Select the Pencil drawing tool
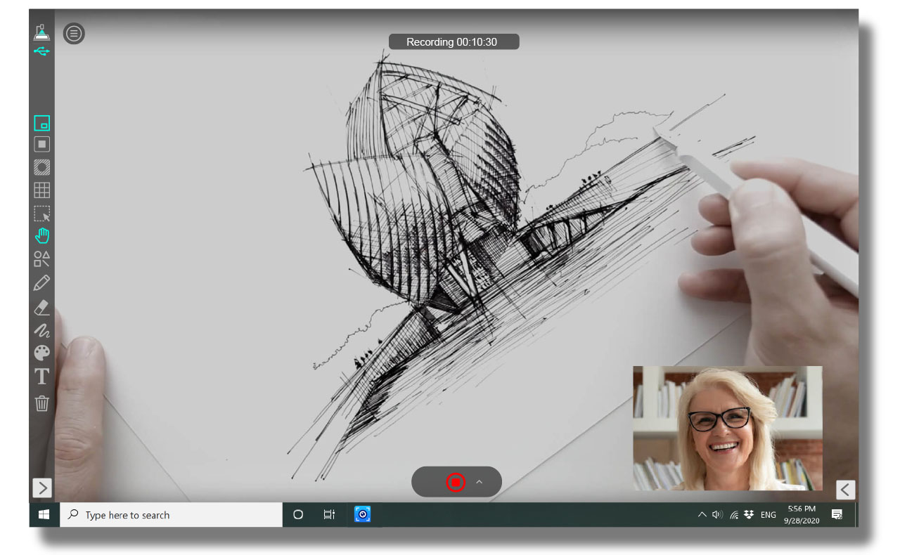This screenshot has width=900, height=555. tap(41, 283)
